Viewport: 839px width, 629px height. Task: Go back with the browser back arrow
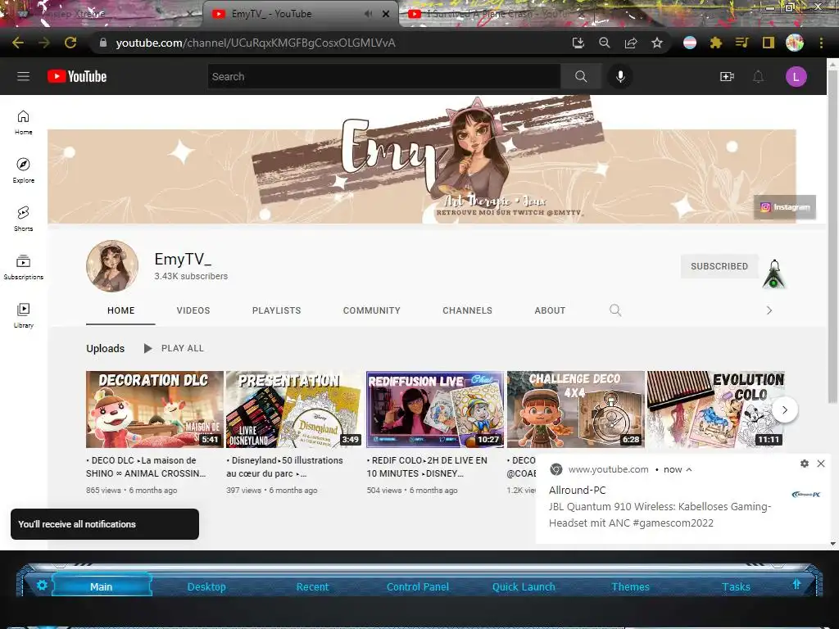point(18,43)
